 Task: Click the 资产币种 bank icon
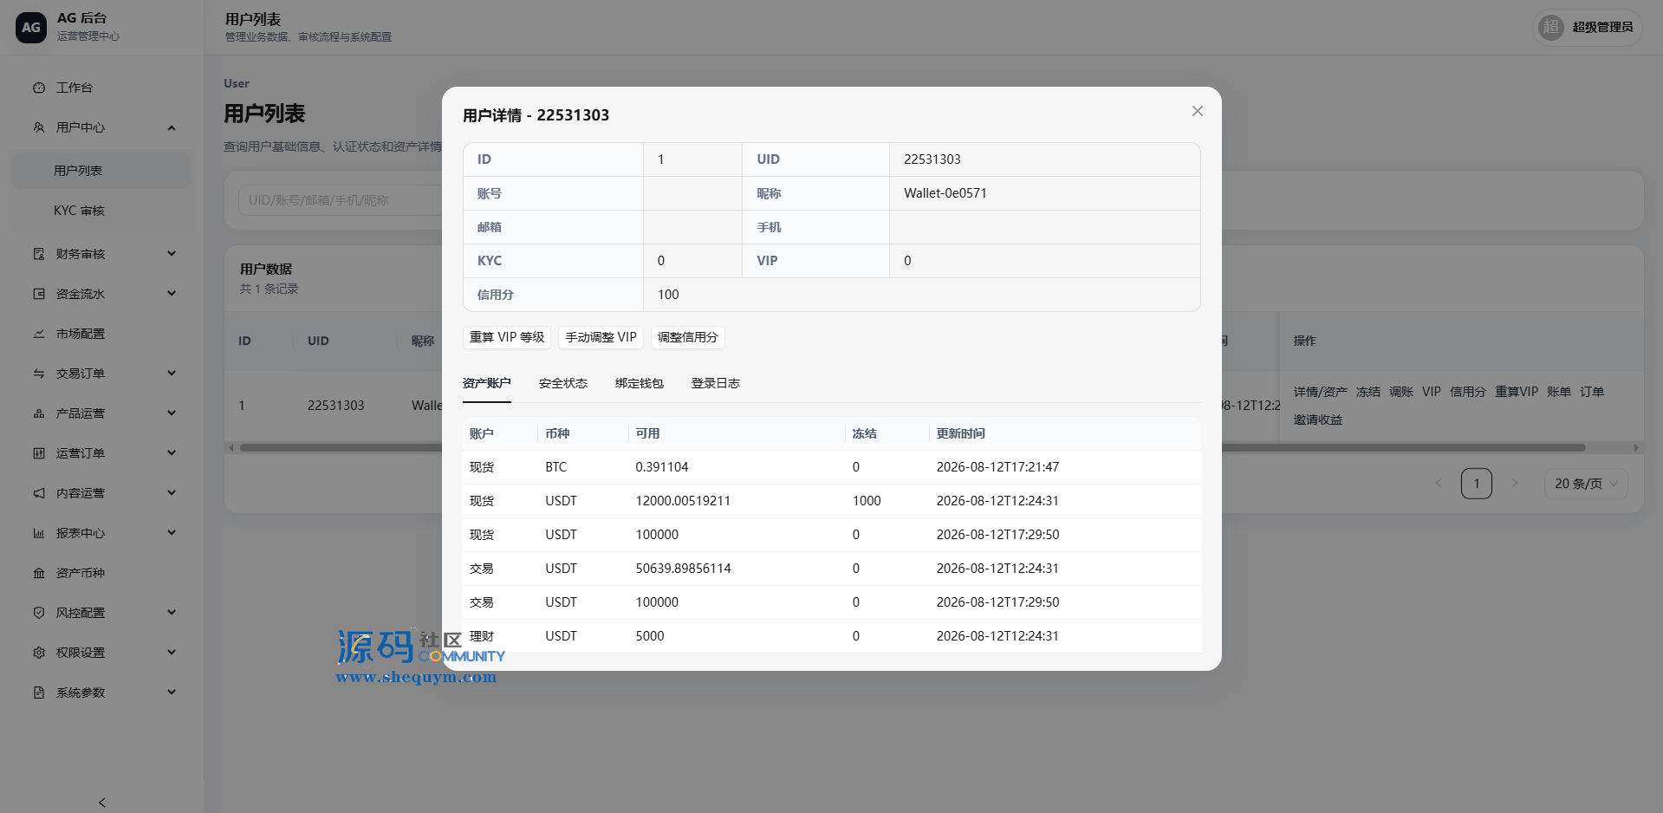pyautogui.click(x=39, y=573)
